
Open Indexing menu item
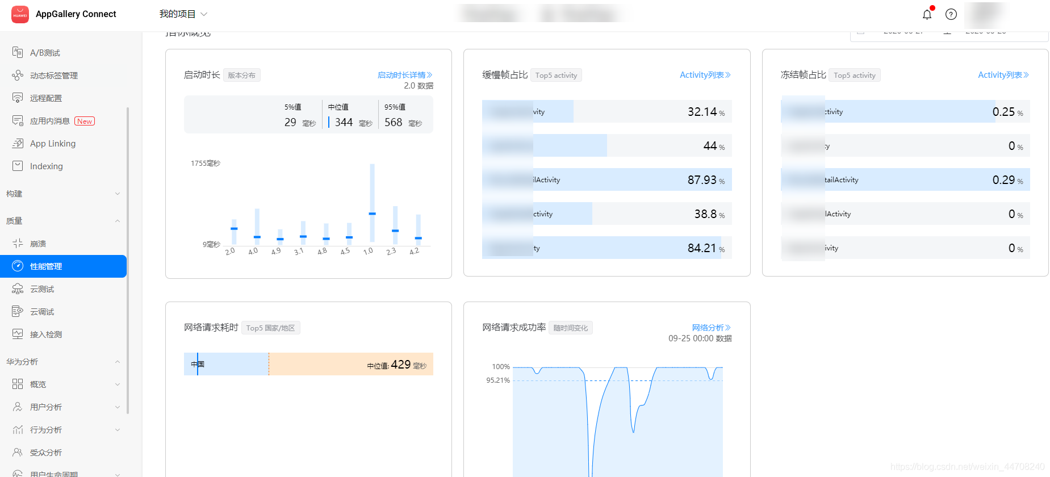click(47, 166)
